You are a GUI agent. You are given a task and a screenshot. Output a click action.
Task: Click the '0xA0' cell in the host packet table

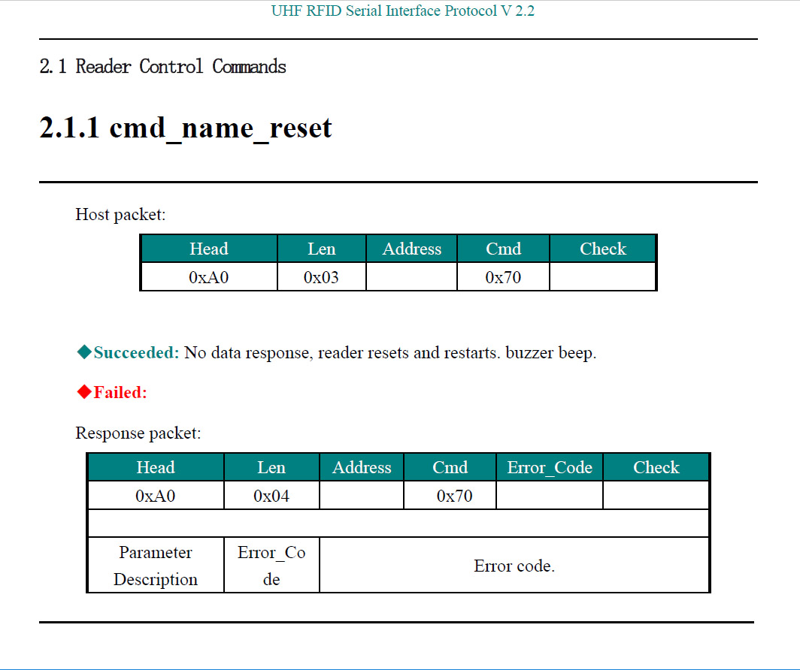(x=209, y=277)
